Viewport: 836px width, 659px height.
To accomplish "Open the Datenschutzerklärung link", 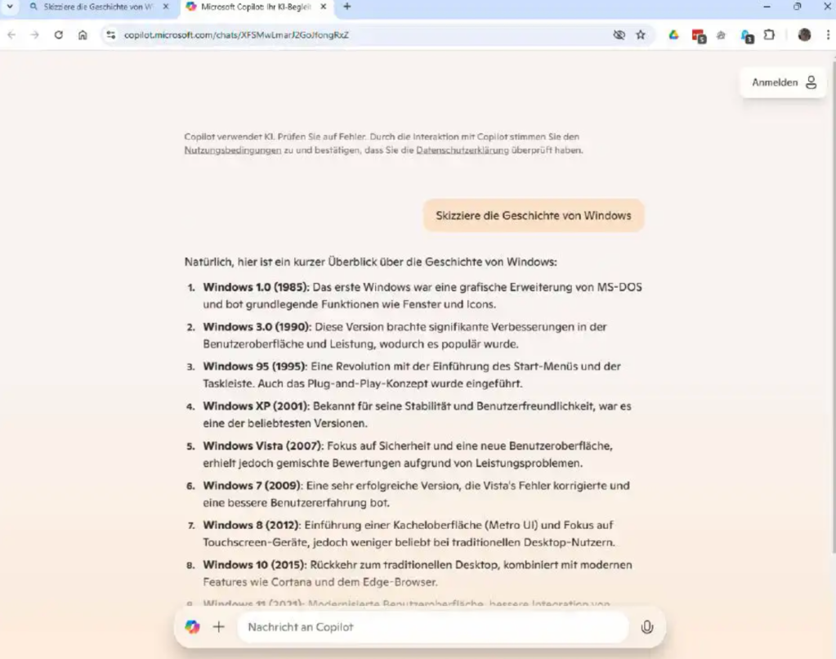I will 462,150.
